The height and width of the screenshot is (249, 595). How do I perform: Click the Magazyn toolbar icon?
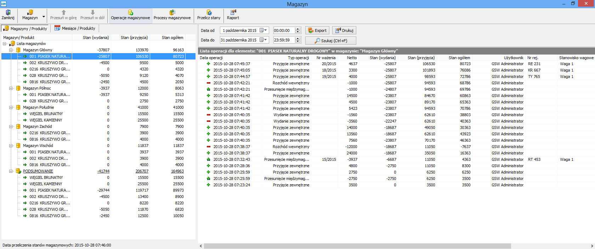[x=30, y=15]
